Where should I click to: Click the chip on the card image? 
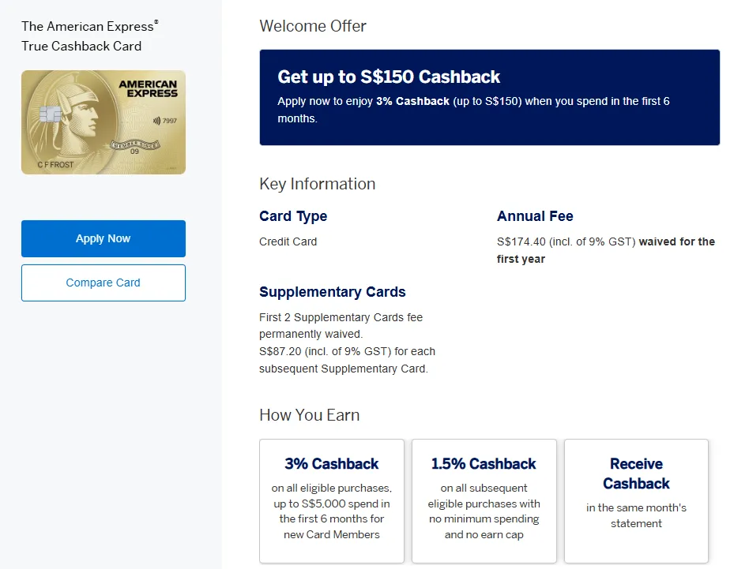(50, 114)
